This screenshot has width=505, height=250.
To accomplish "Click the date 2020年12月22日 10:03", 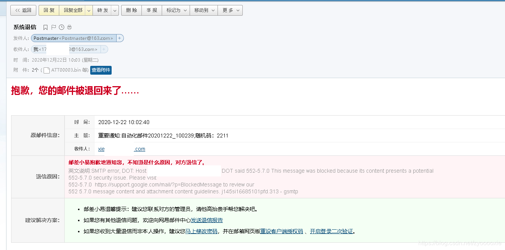I will pos(56,60).
